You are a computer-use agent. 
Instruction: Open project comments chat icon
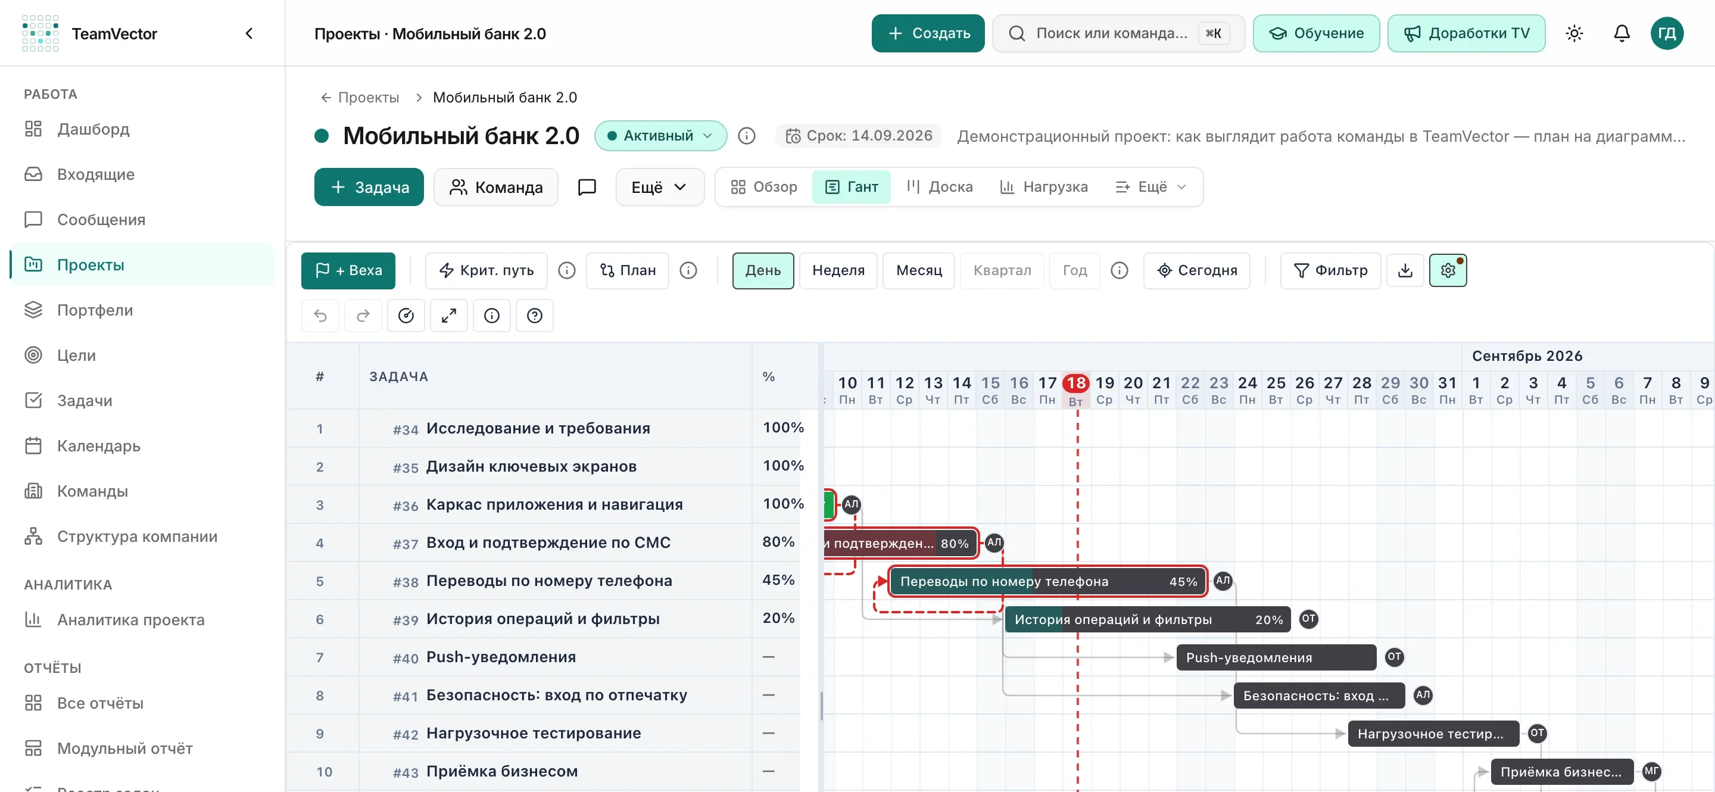coord(587,187)
